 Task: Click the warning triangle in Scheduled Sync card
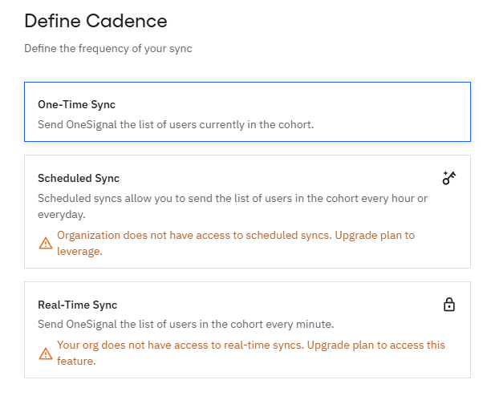click(46, 243)
